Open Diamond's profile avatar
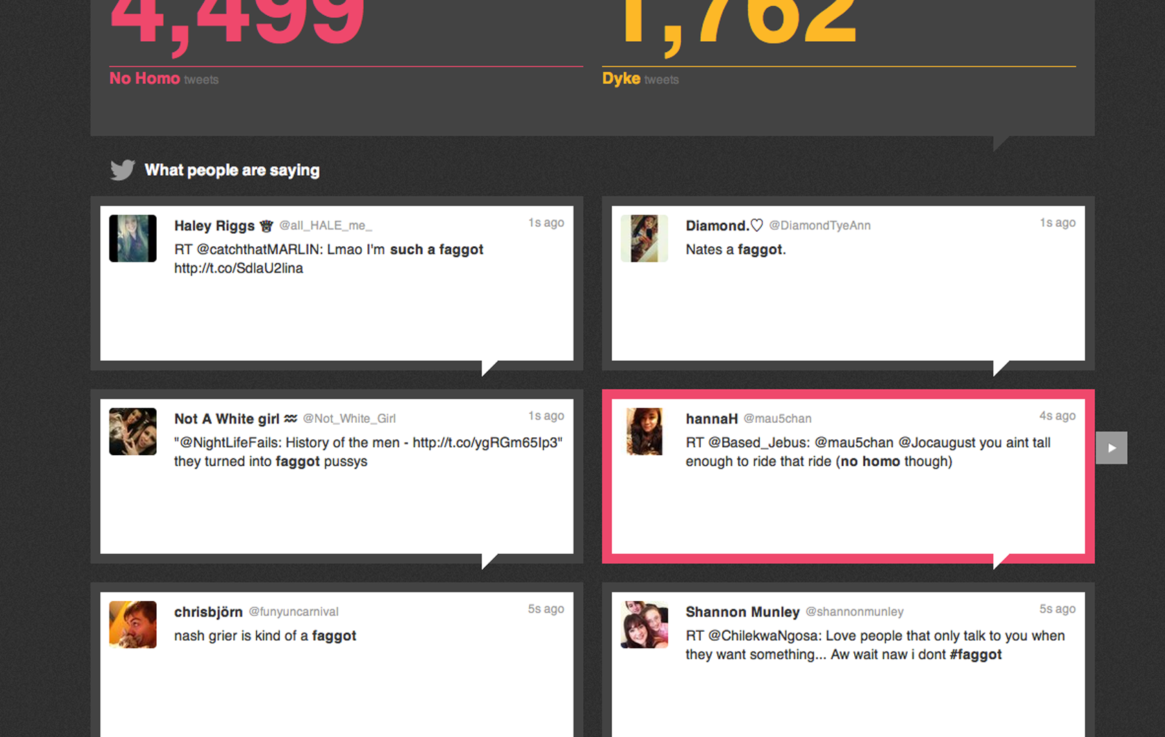The image size is (1165, 737). (644, 239)
